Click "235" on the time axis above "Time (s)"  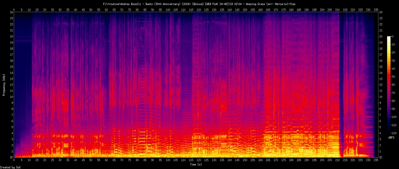pyautogui.click(x=376, y=161)
